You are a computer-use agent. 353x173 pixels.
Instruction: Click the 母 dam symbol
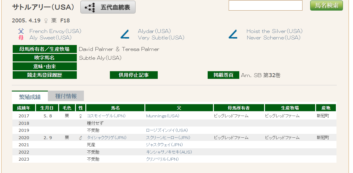click(21, 38)
